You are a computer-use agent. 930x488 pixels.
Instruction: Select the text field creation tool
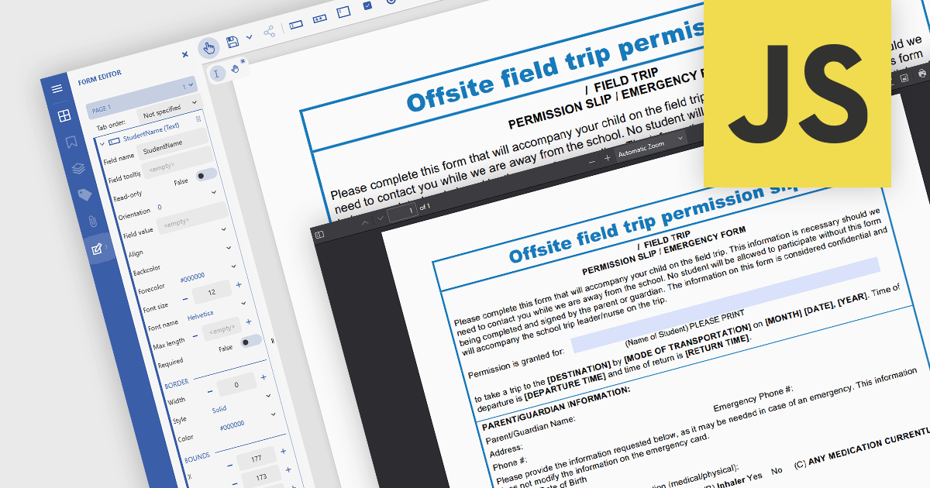coord(296,24)
